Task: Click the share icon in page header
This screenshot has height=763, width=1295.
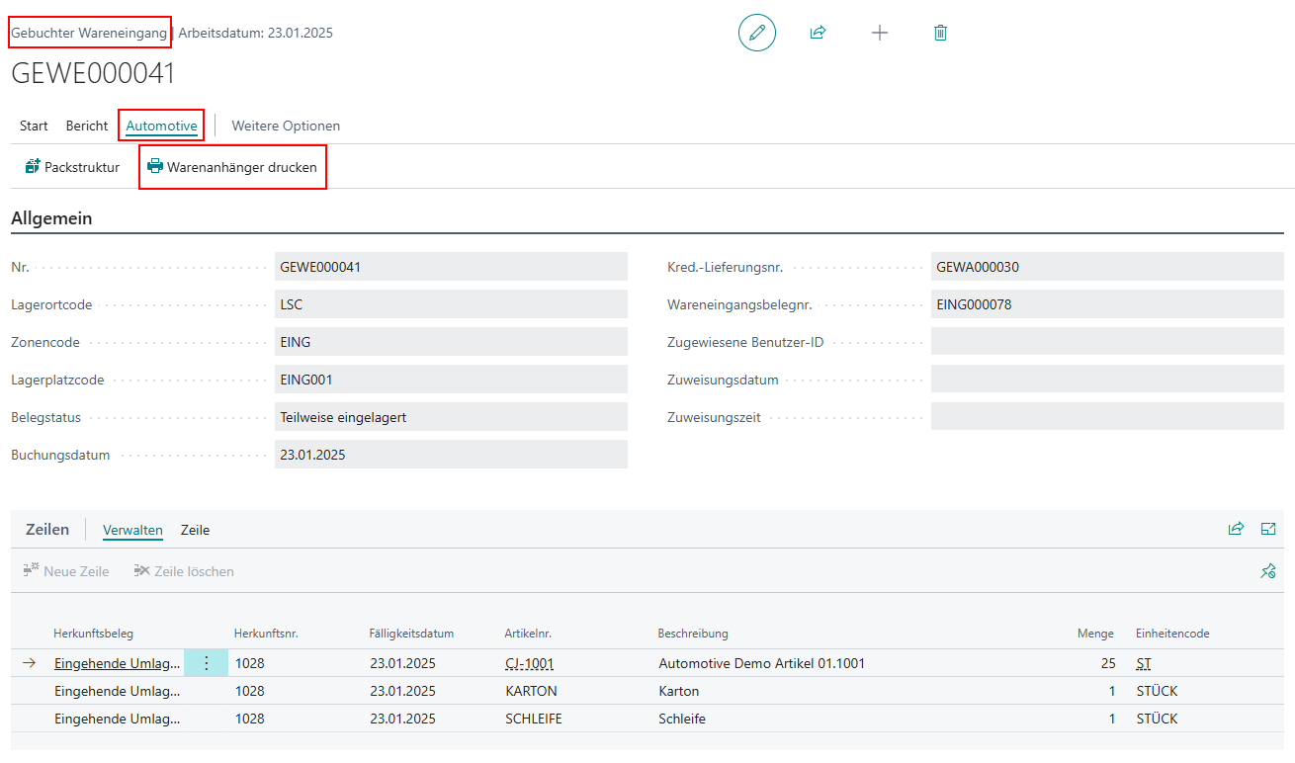Action: click(818, 33)
